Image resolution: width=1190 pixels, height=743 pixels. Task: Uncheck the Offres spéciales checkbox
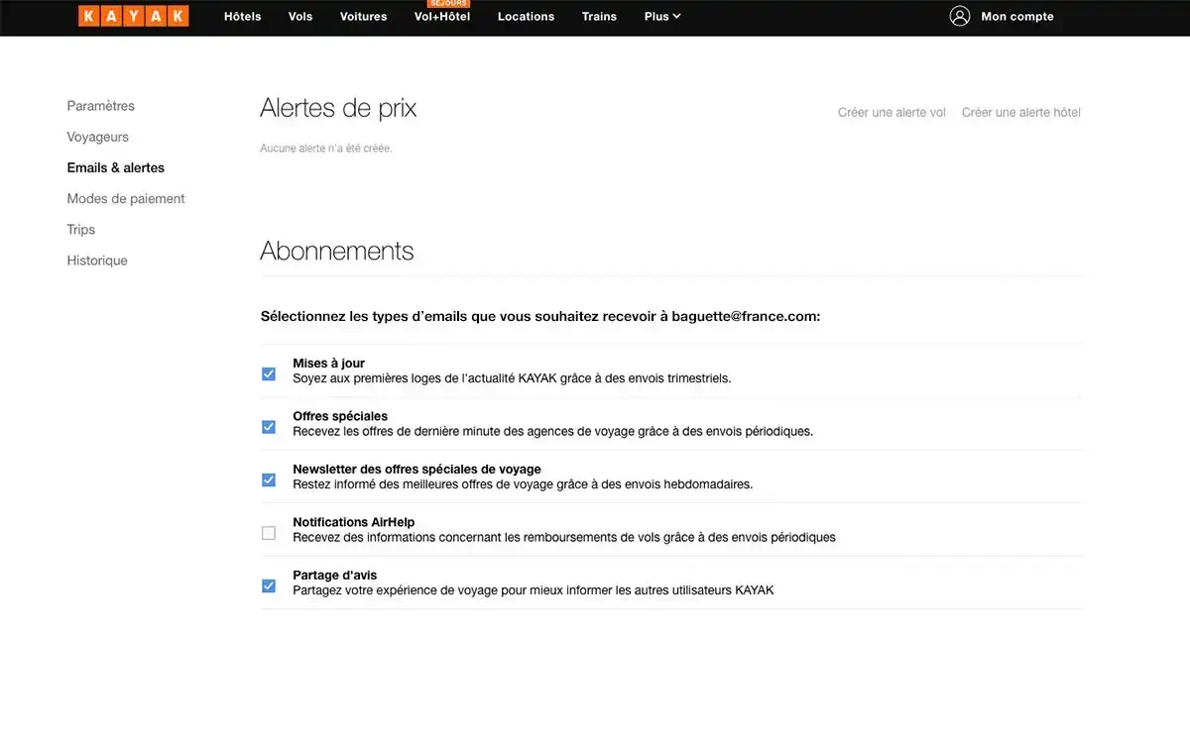[269, 427]
